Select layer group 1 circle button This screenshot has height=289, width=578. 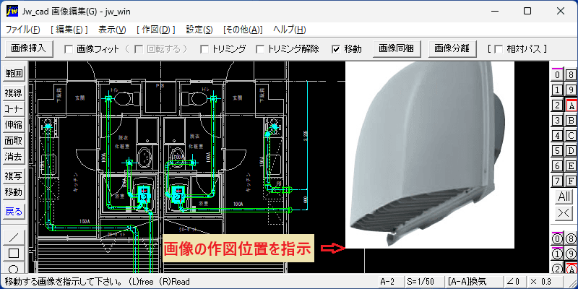click(557, 254)
